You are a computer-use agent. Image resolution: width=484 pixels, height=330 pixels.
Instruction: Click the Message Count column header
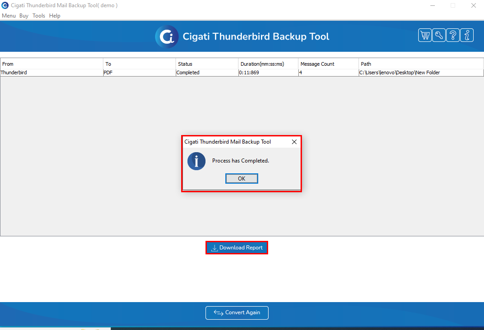click(x=329, y=64)
